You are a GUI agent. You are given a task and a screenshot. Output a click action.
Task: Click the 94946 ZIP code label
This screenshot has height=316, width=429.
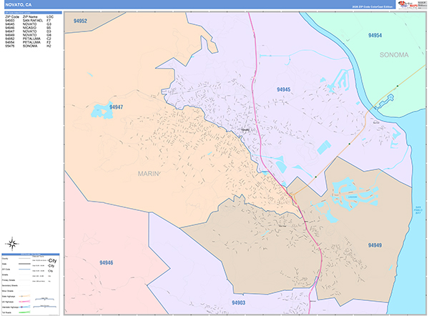[106, 263]
